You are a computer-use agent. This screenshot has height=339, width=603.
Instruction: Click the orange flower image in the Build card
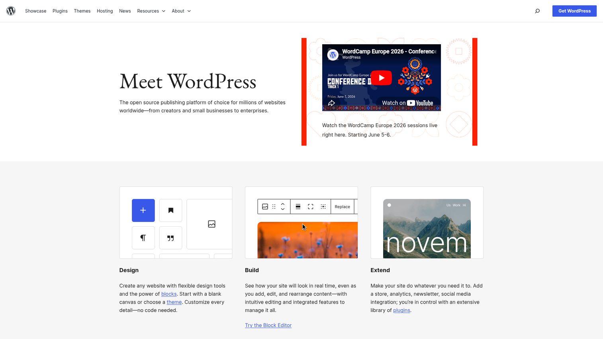(x=307, y=240)
